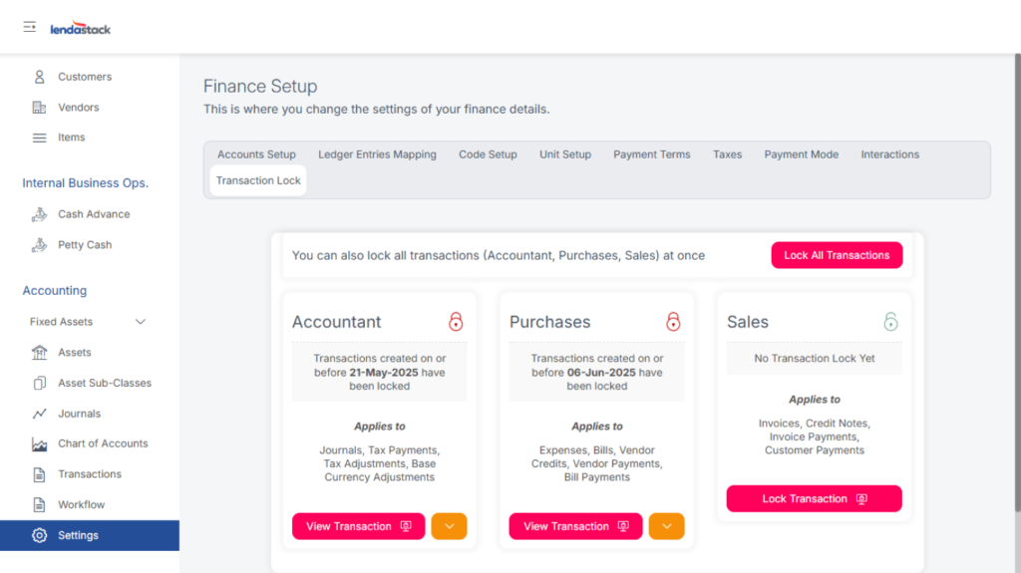
Task: Open the Payment Terms tab
Action: click(x=651, y=154)
